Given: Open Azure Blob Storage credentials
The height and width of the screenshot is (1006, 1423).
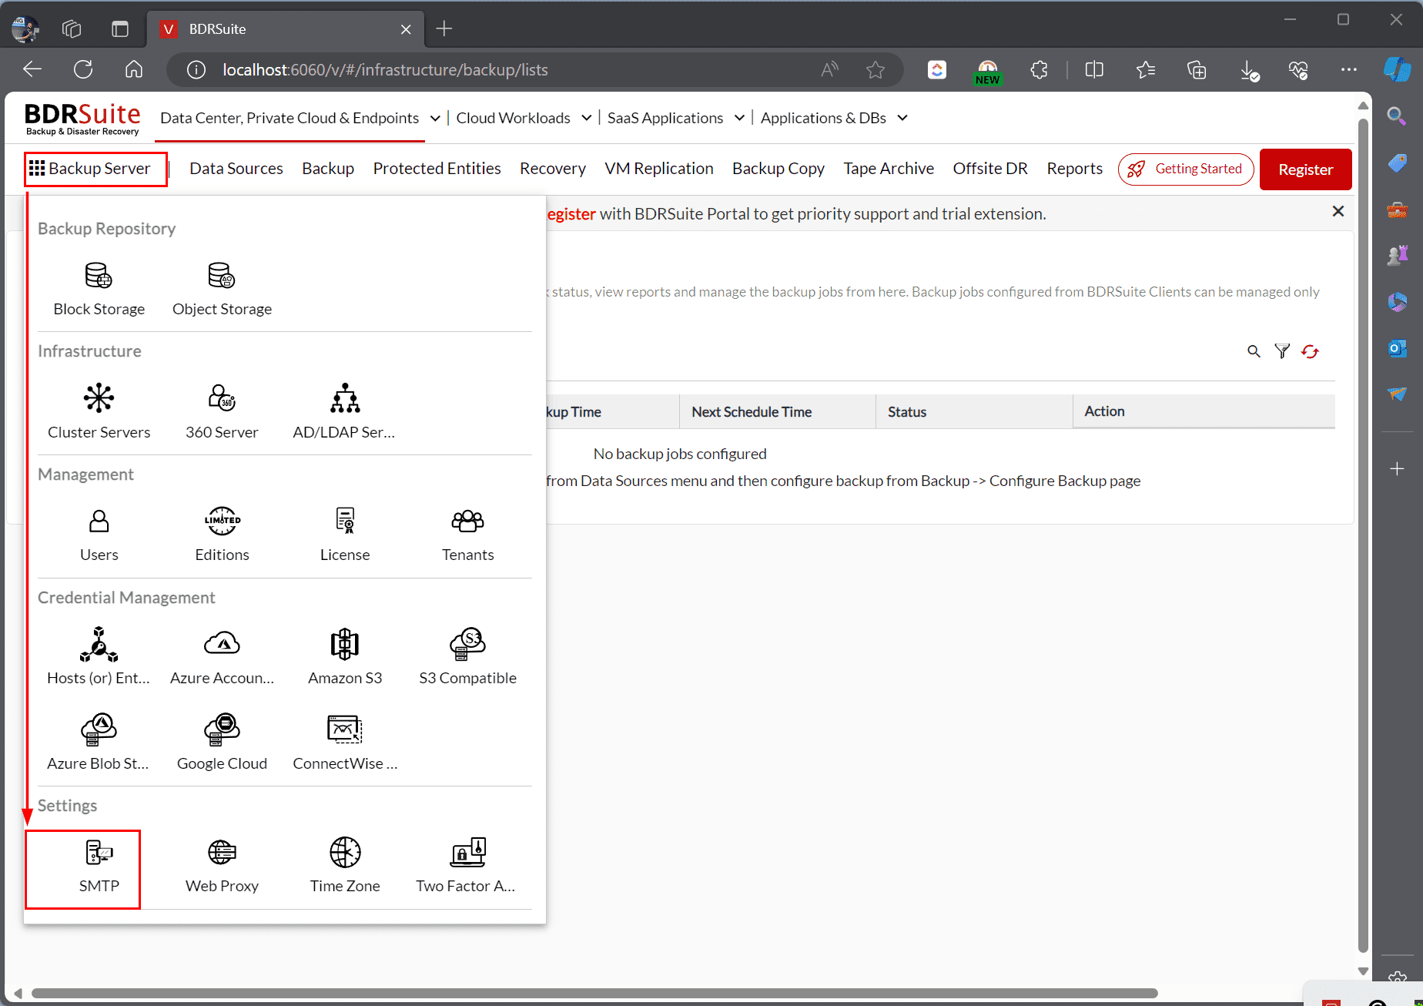Looking at the screenshot, I should point(99,743).
